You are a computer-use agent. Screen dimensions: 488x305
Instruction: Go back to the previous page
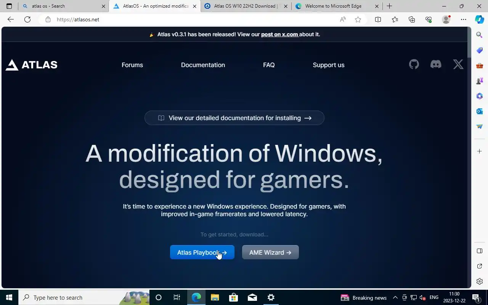pyautogui.click(x=11, y=19)
